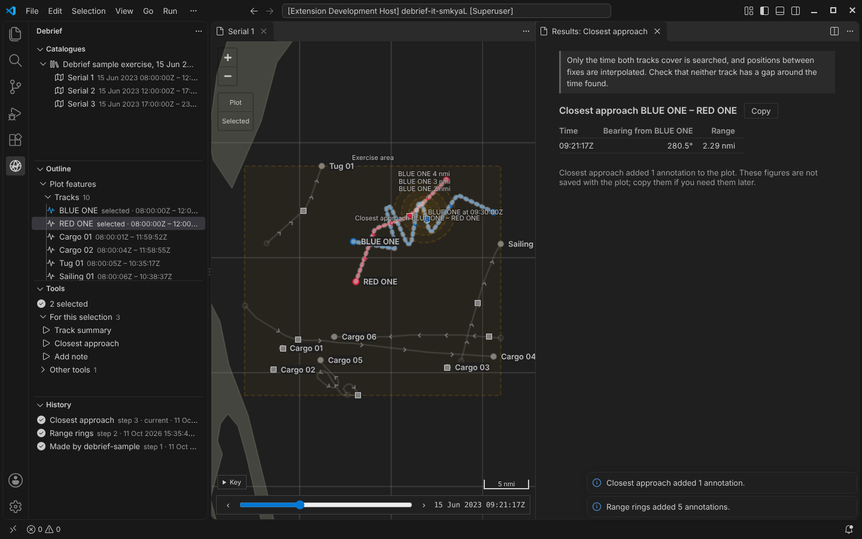Split the Results editor to the right
Screen dimensions: 862x539
coord(834,31)
